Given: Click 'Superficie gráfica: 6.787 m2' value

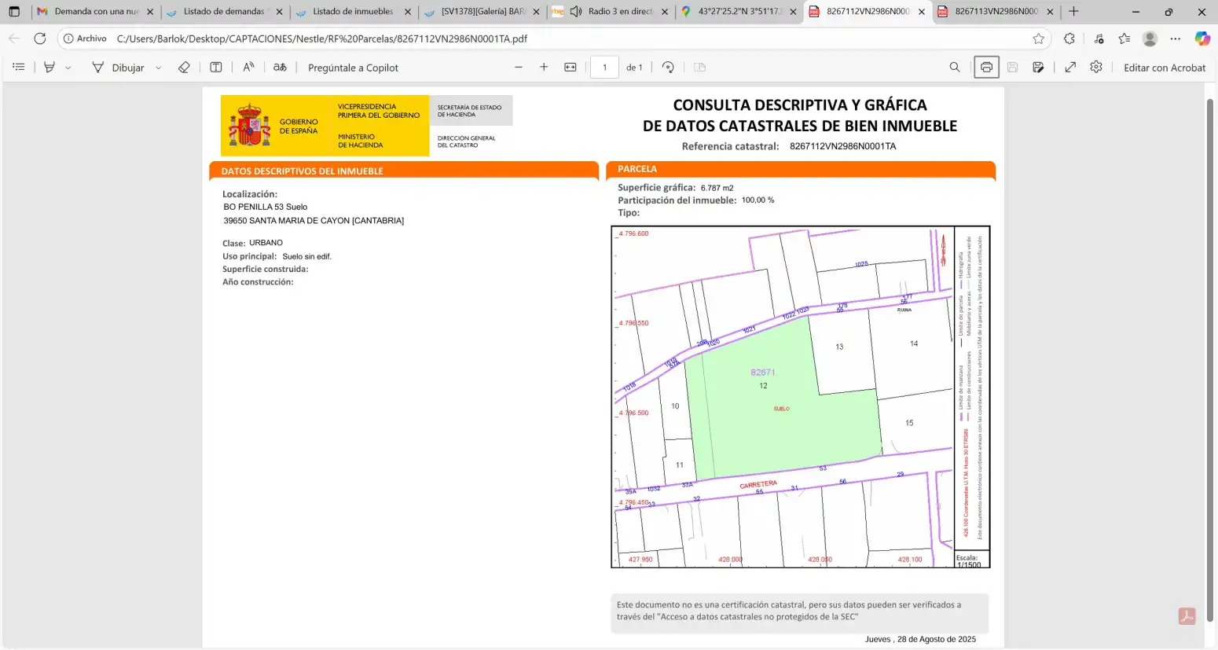Looking at the screenshot, I should pos(717,188).
